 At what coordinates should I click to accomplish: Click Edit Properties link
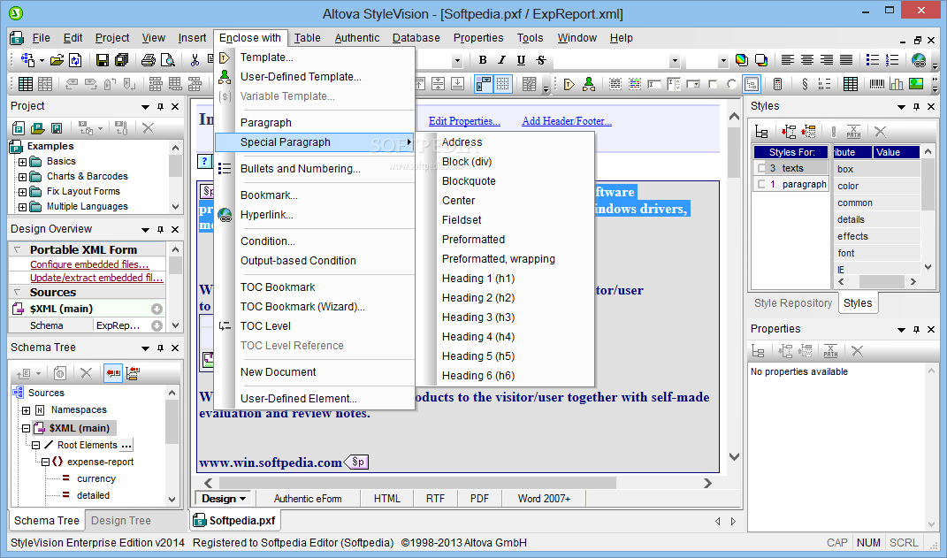click(464, 121)
